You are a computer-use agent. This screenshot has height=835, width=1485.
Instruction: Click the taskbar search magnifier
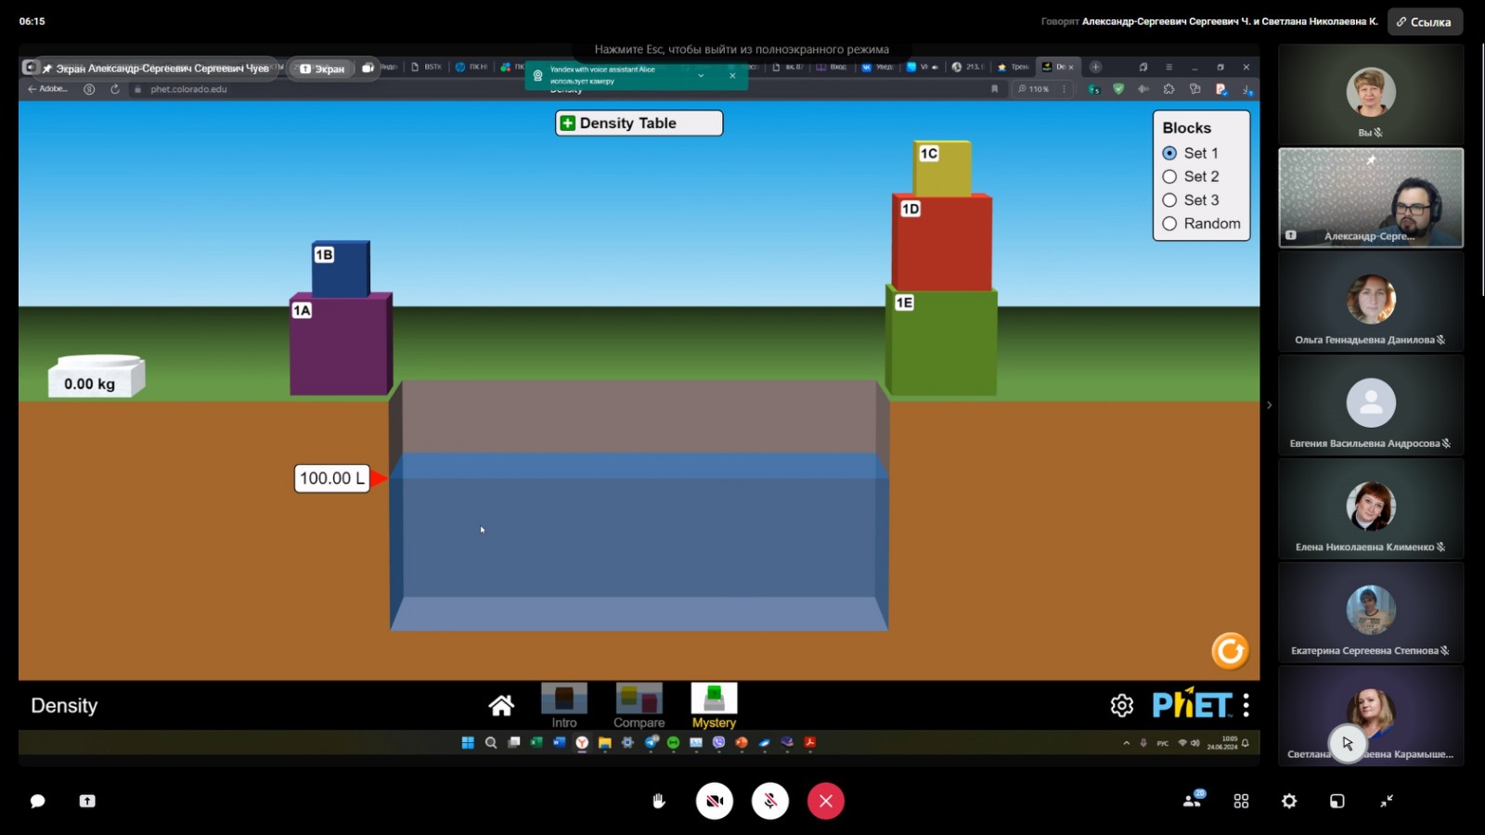point(491,742)
